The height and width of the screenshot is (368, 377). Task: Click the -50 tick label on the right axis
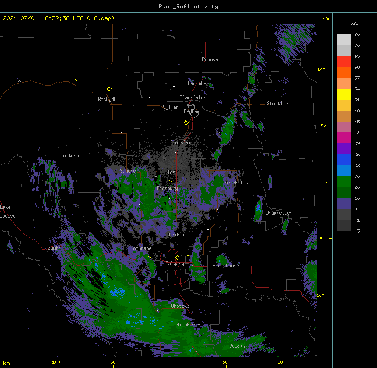coord(321,239)
